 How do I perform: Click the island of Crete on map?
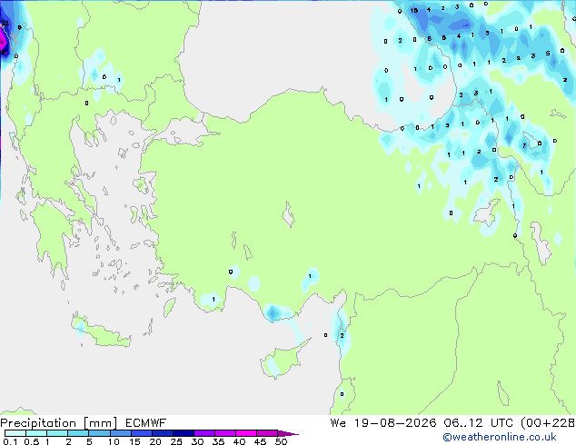(x=103, y=332)
